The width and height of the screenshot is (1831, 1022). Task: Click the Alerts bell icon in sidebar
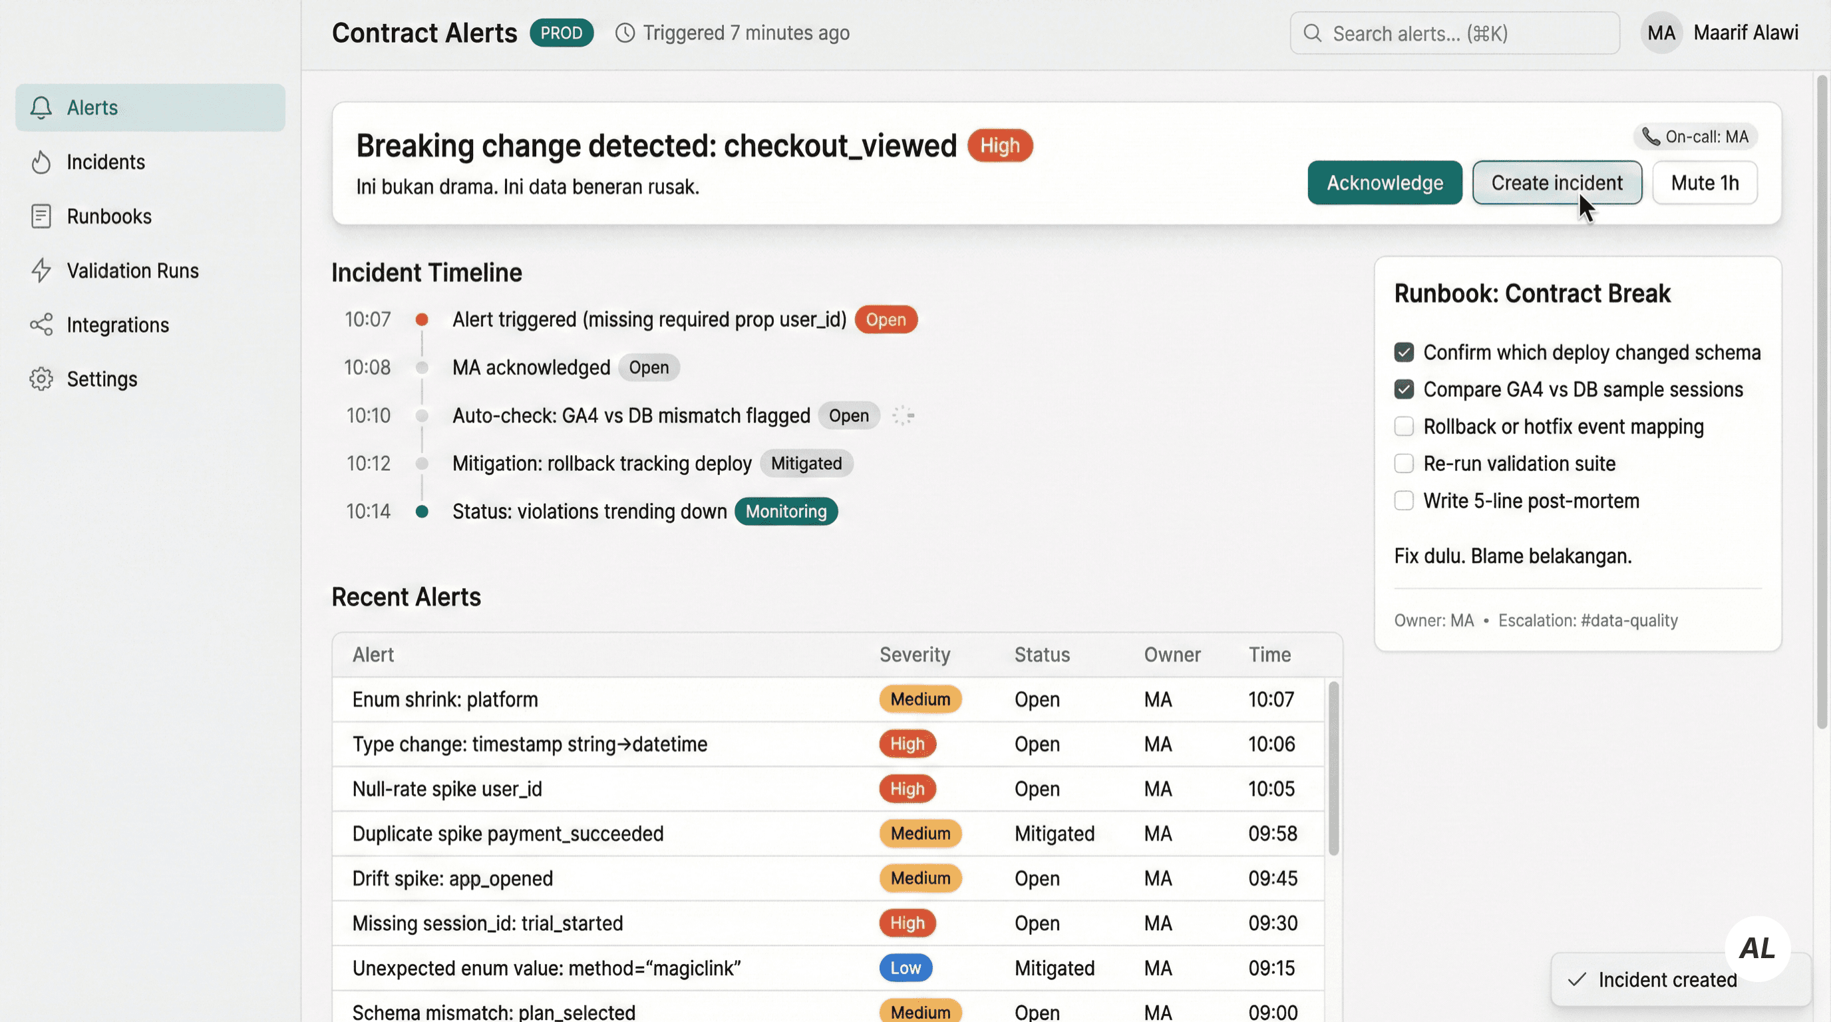click(41, 107)
